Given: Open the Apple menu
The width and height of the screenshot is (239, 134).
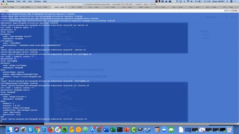Looking at the screenshot, I should coord(3,1).
